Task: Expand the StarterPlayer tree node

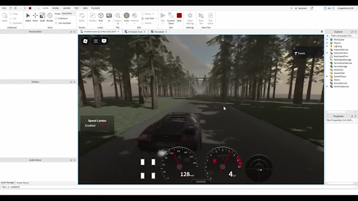Action: 327,77
